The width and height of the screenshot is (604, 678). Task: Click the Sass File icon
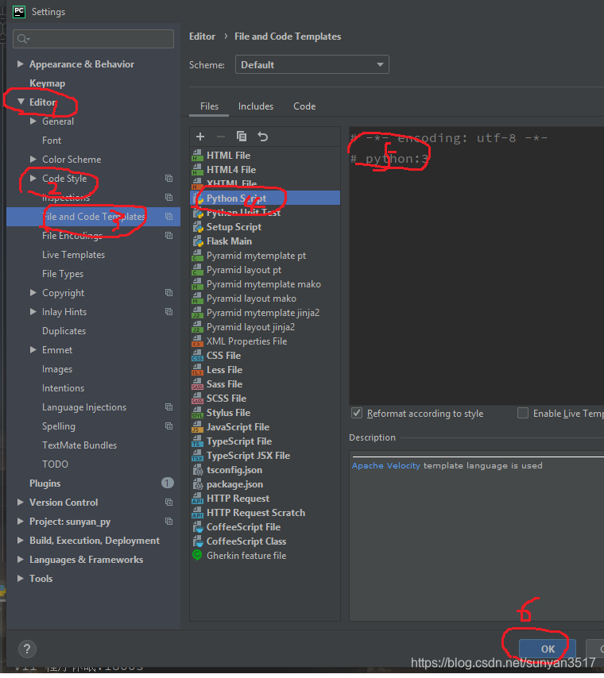pos(197,384)
